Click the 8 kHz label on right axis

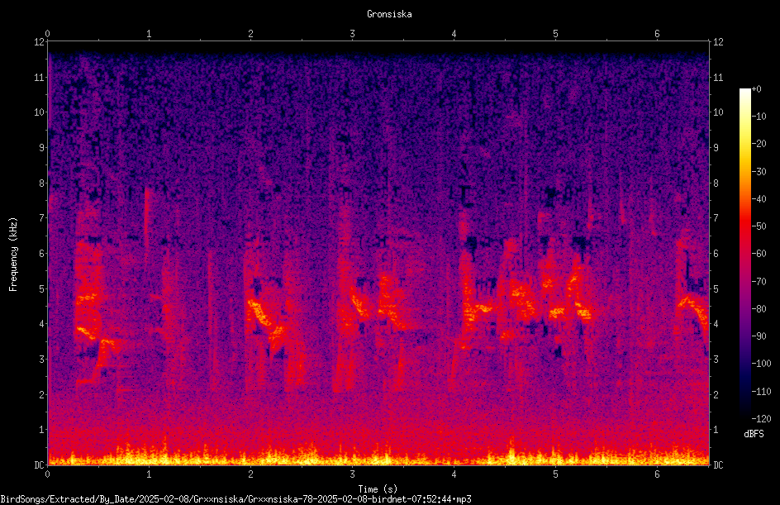[716, 183]
